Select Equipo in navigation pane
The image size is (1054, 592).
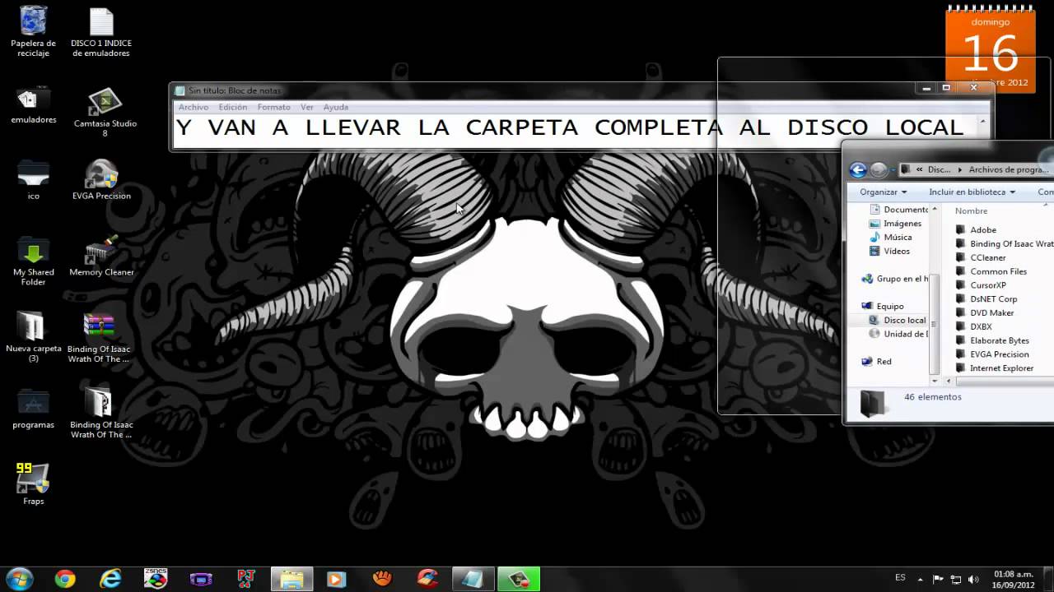tap(882, 306)
